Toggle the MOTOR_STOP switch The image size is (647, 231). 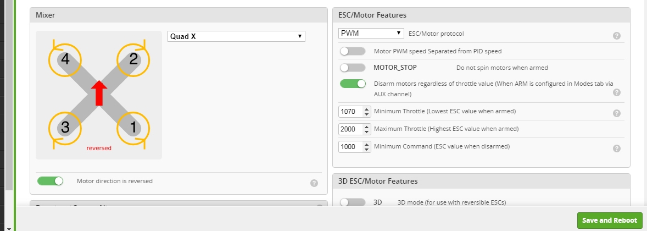(353, 68)
